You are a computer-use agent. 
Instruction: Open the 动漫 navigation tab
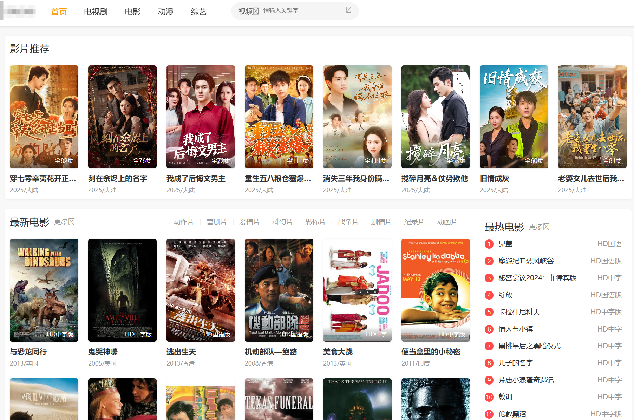pyautogui.click(x=165, y=12)
